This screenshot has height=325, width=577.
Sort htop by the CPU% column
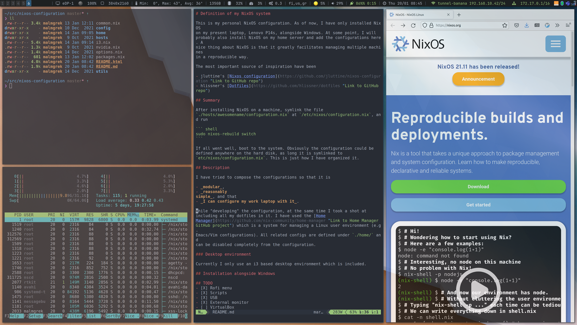120,215
